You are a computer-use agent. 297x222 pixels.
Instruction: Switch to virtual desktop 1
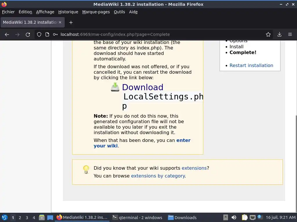tap(13, 217)
